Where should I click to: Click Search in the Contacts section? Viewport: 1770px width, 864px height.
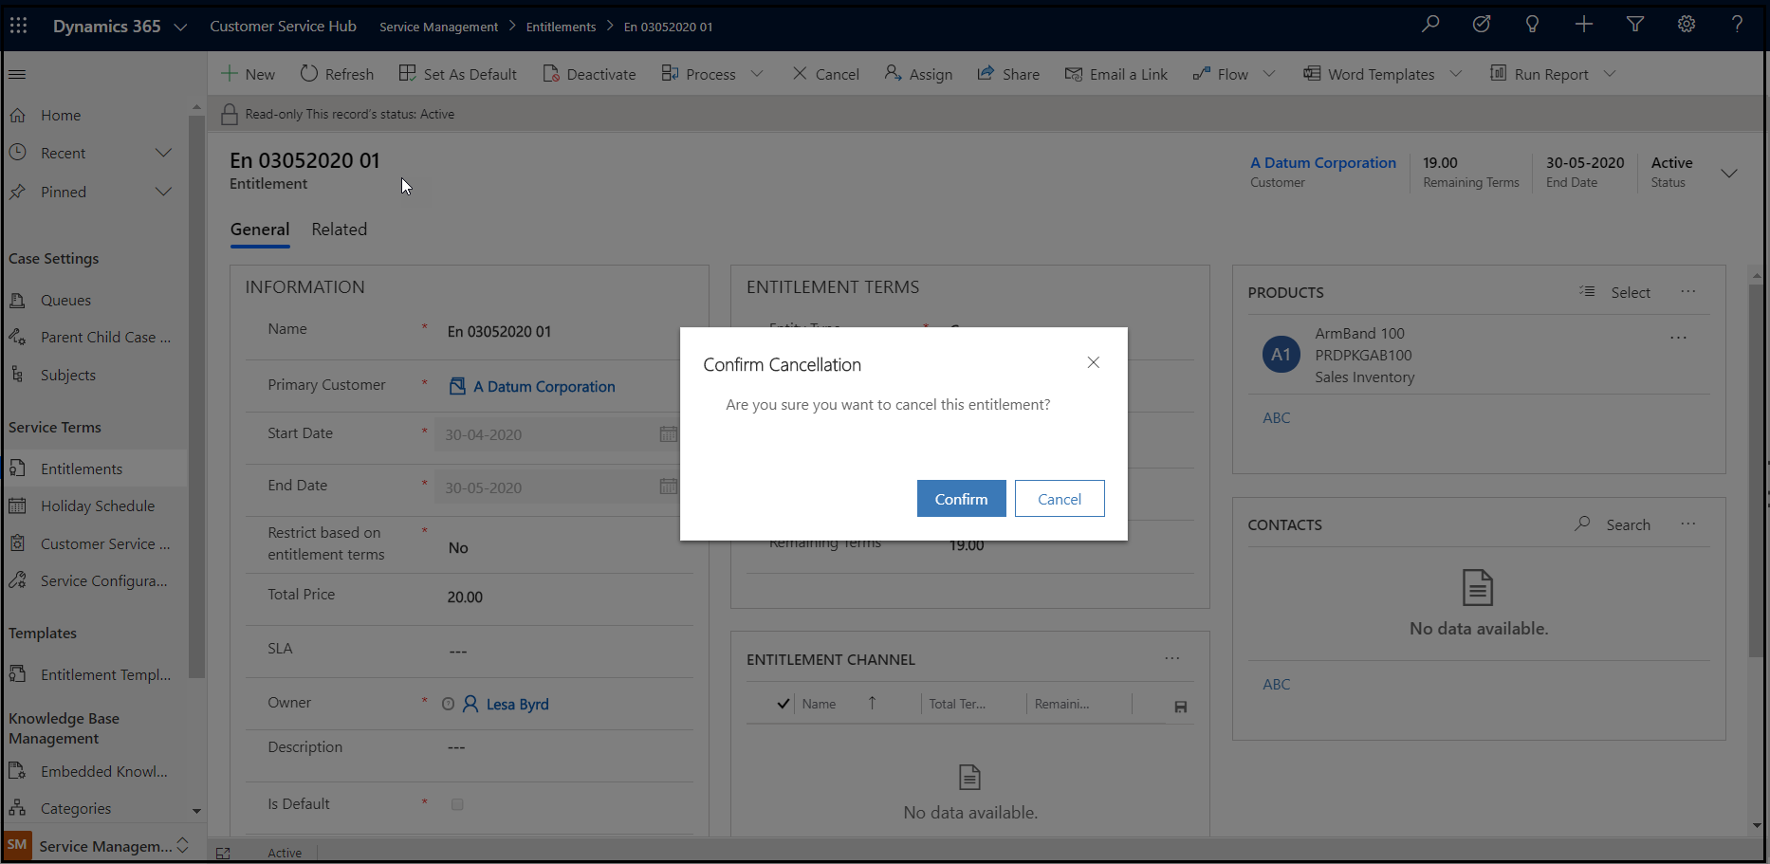coord(1613,524)
